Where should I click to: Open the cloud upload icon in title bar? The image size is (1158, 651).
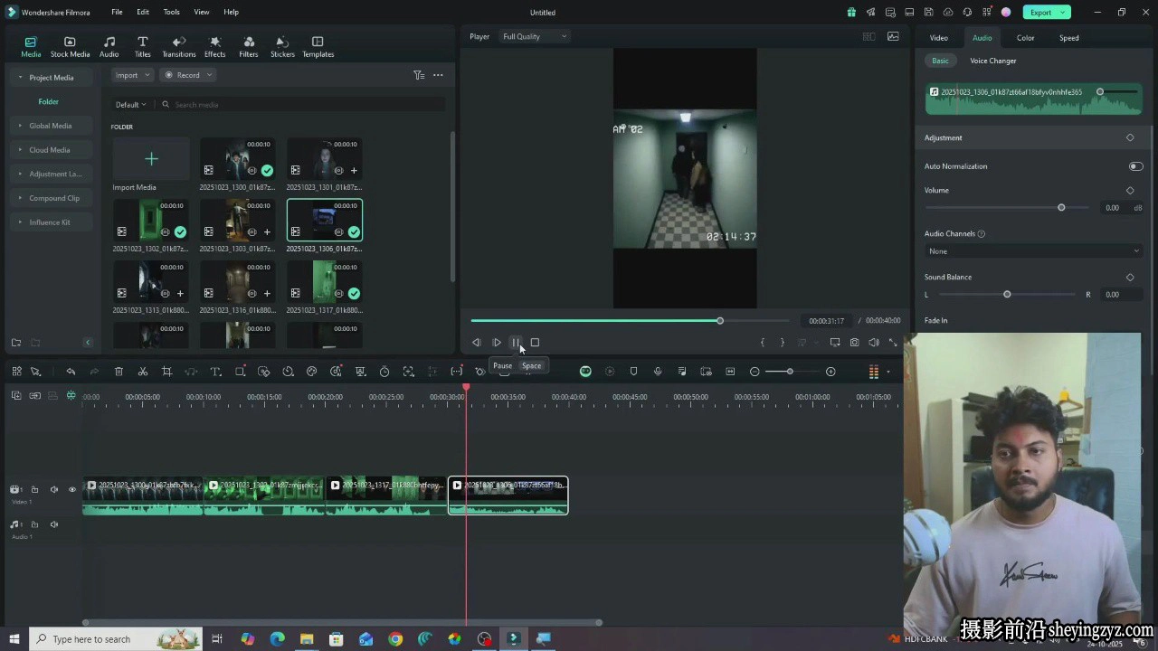pos(948,13)
